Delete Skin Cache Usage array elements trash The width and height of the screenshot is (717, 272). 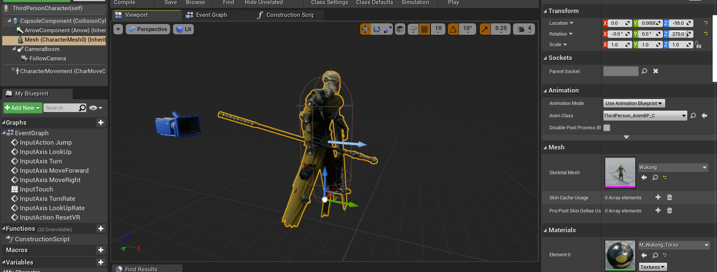669,197
